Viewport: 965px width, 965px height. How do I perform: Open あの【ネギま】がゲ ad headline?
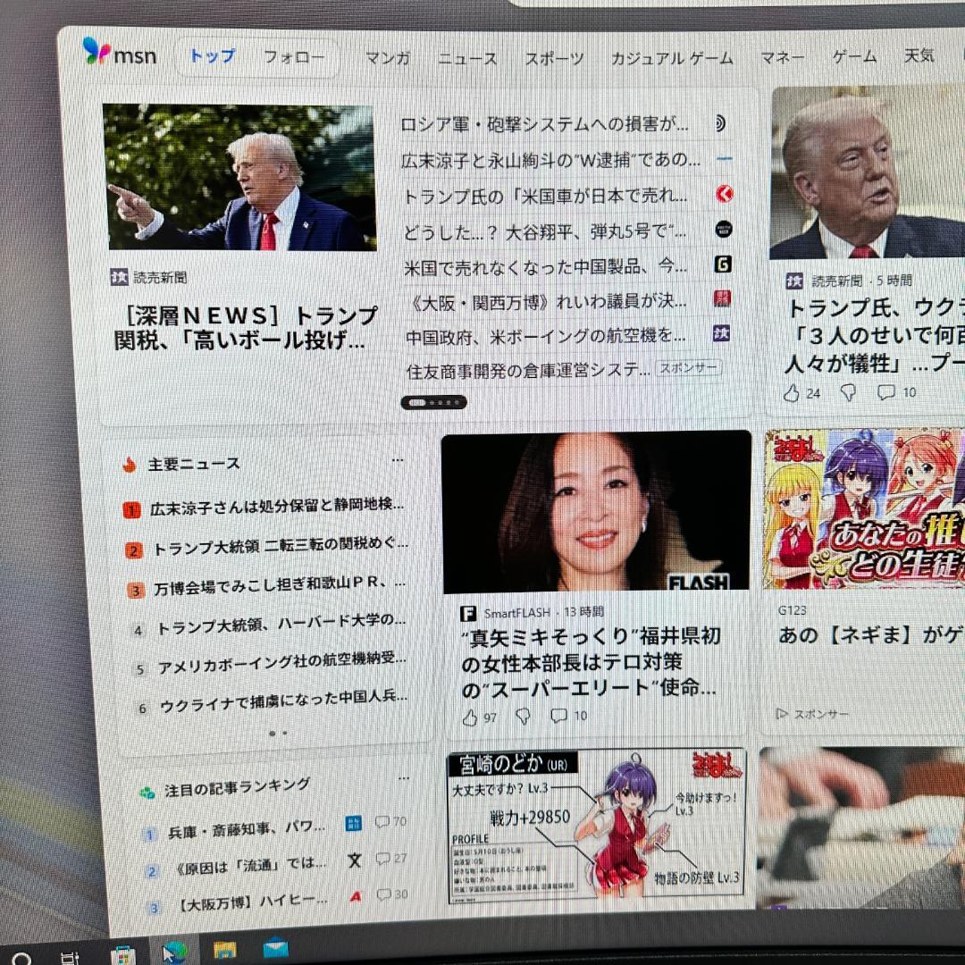tap(870, 634)
